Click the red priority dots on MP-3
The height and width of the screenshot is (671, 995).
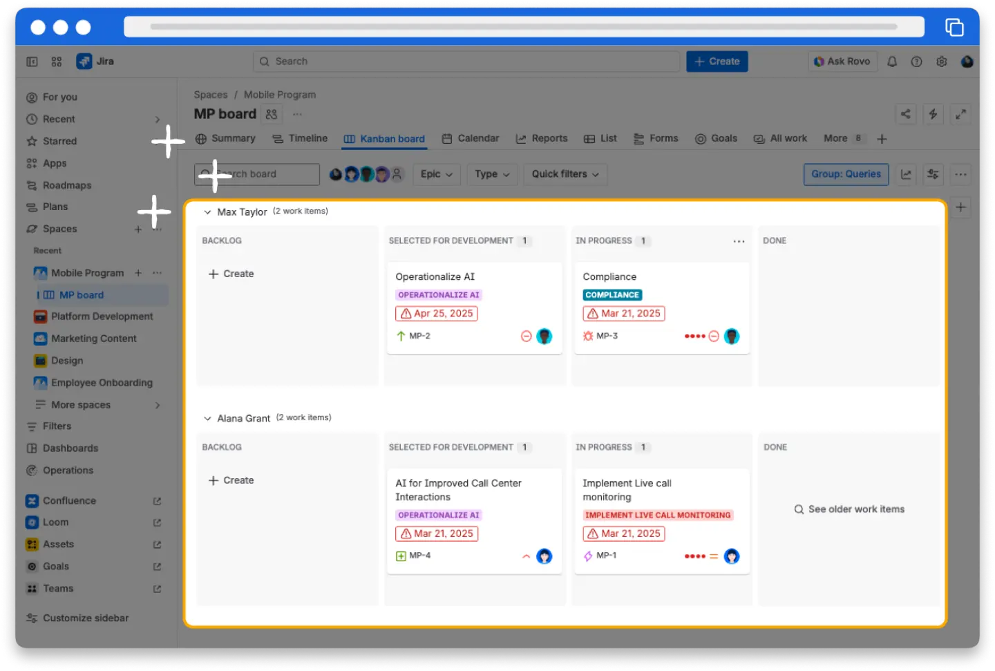click(x=694, y=336)
